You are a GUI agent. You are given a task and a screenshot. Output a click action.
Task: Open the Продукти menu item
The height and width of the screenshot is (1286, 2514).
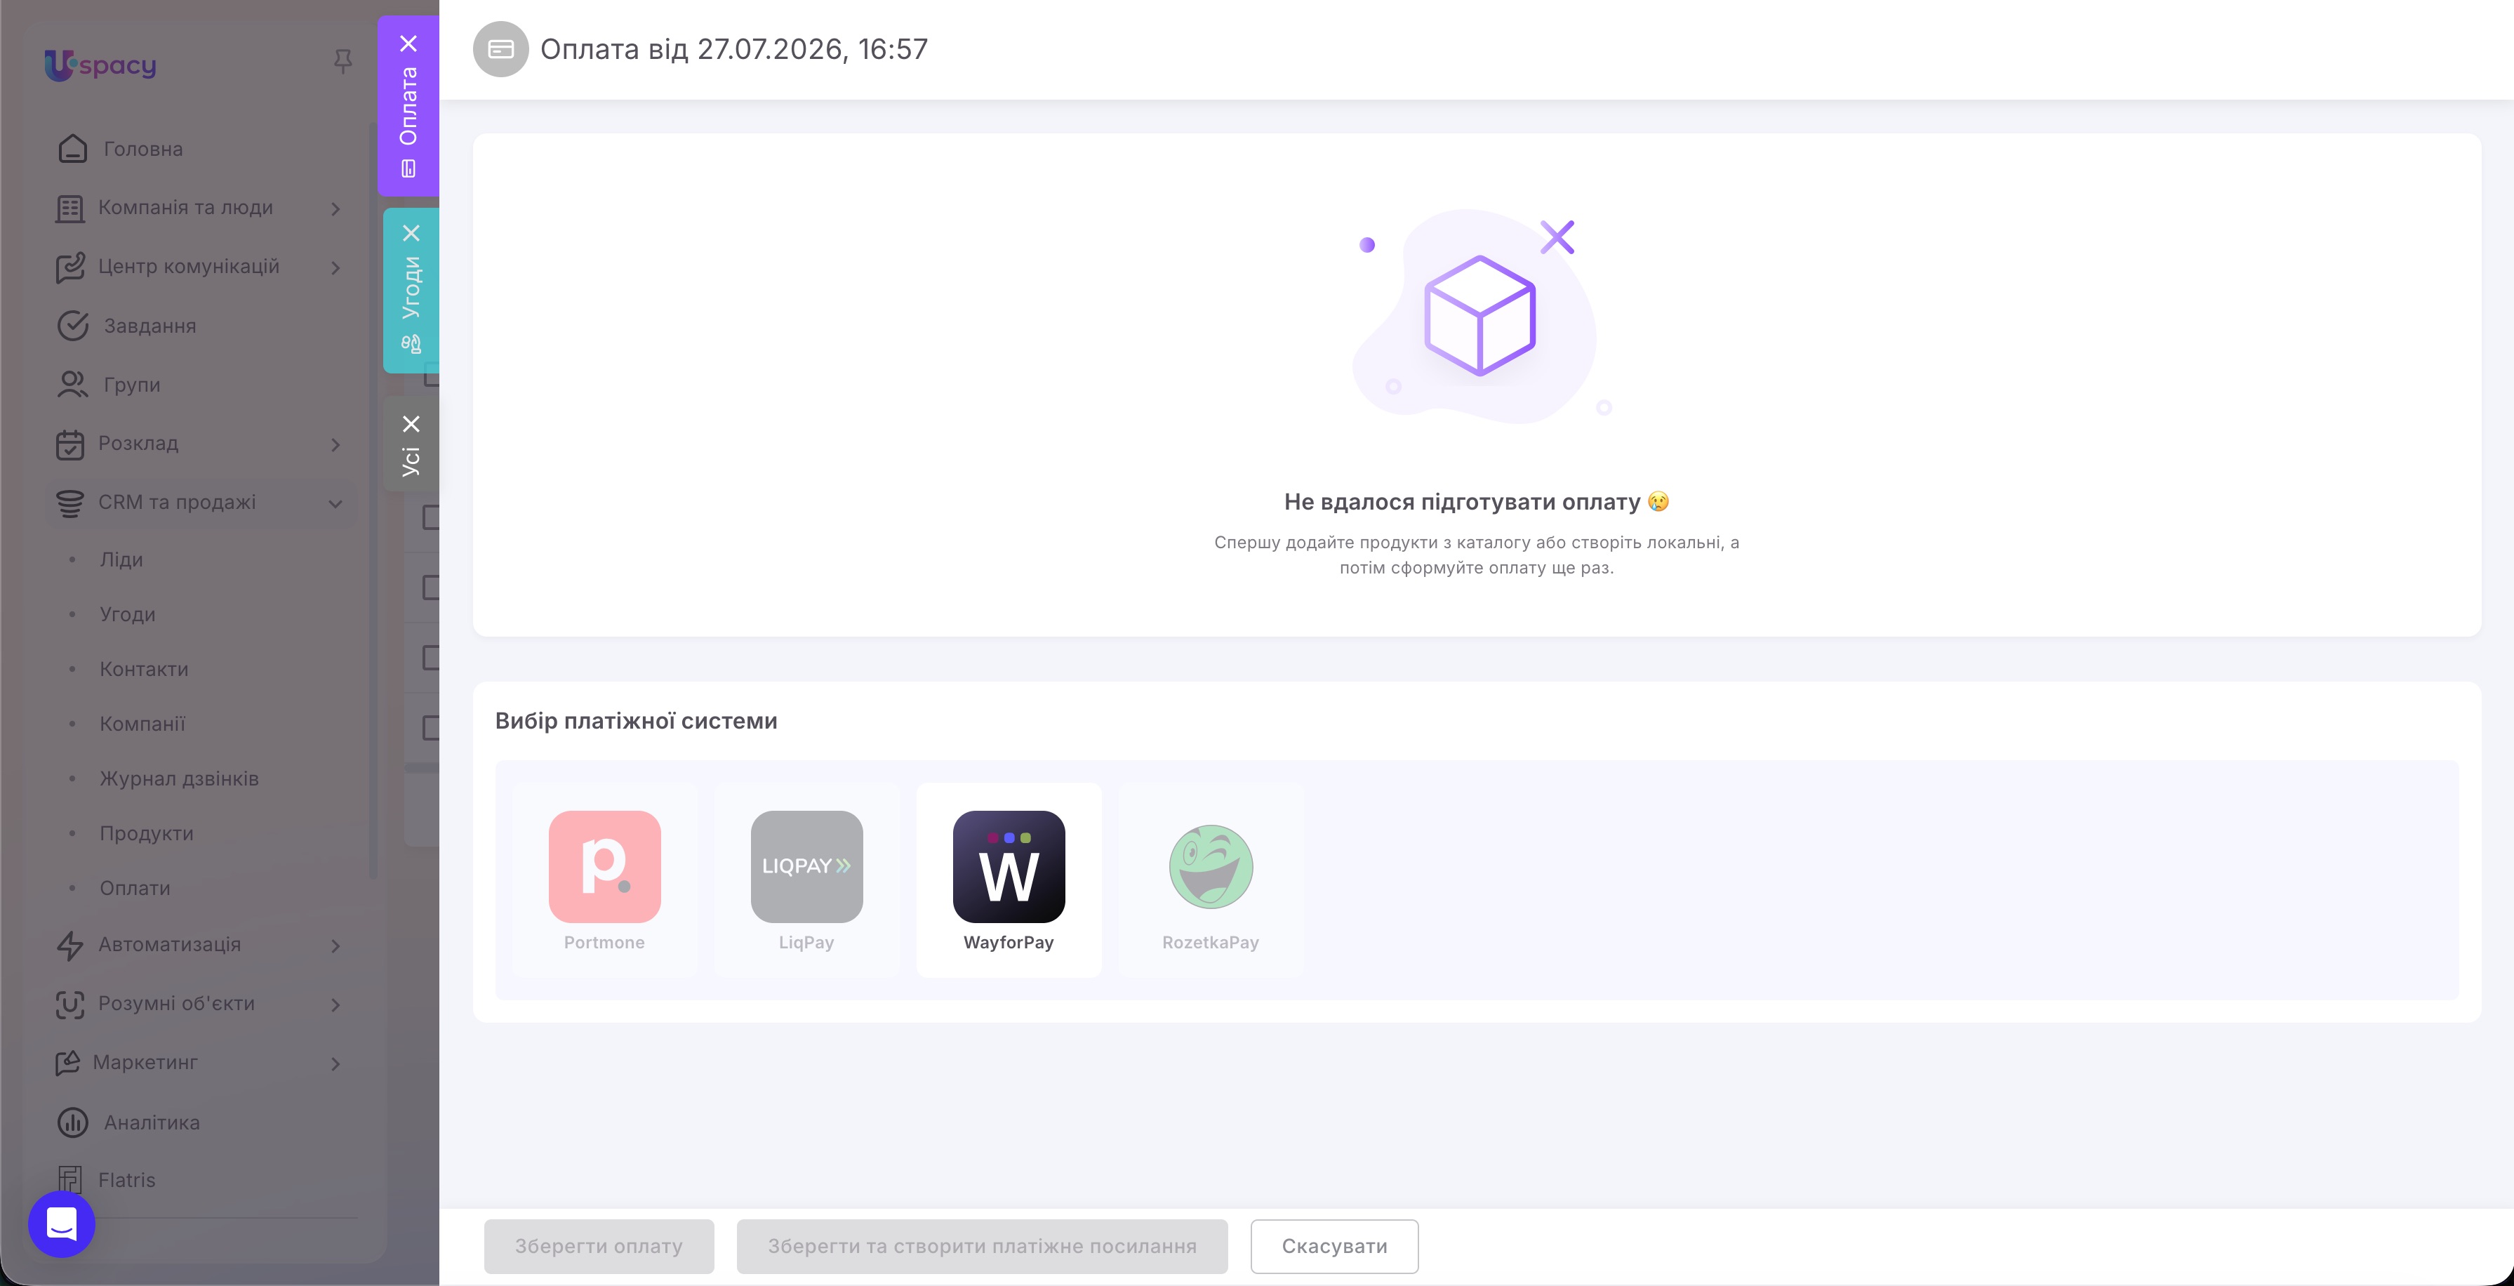[147, 833]
